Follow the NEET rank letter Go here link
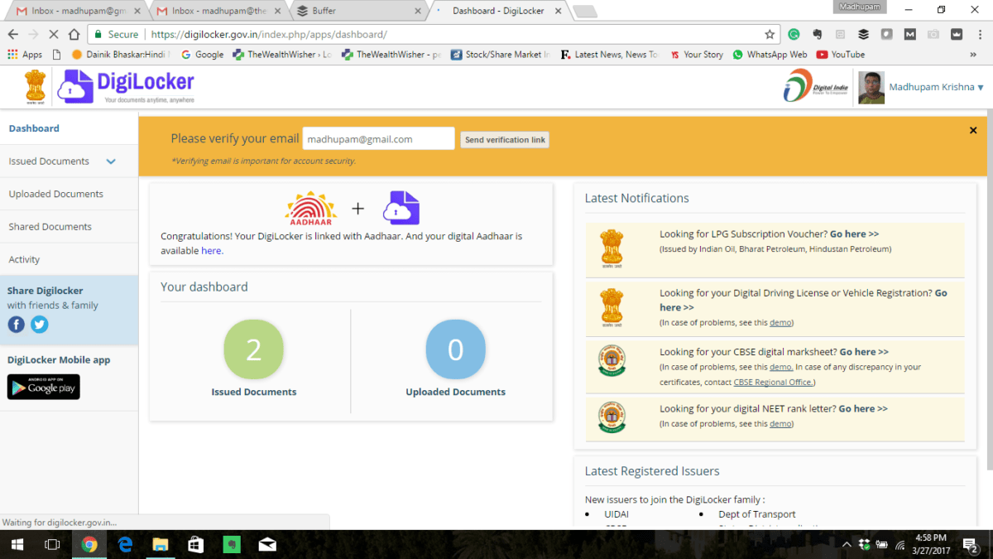 [x=863, y=408]
